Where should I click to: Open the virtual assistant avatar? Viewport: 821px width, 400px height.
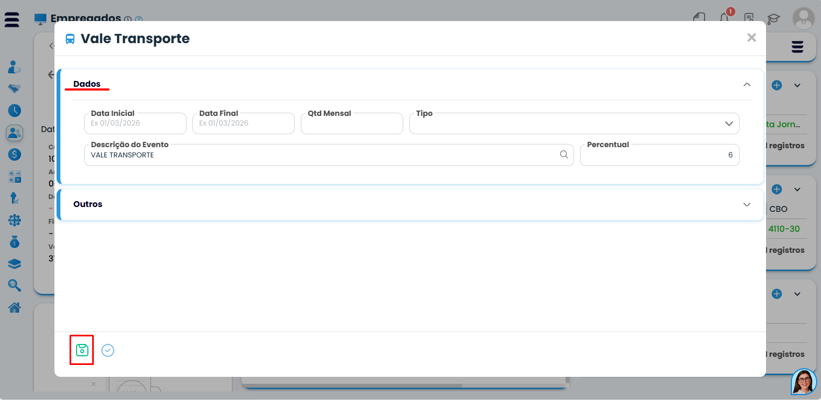[804, 382]
